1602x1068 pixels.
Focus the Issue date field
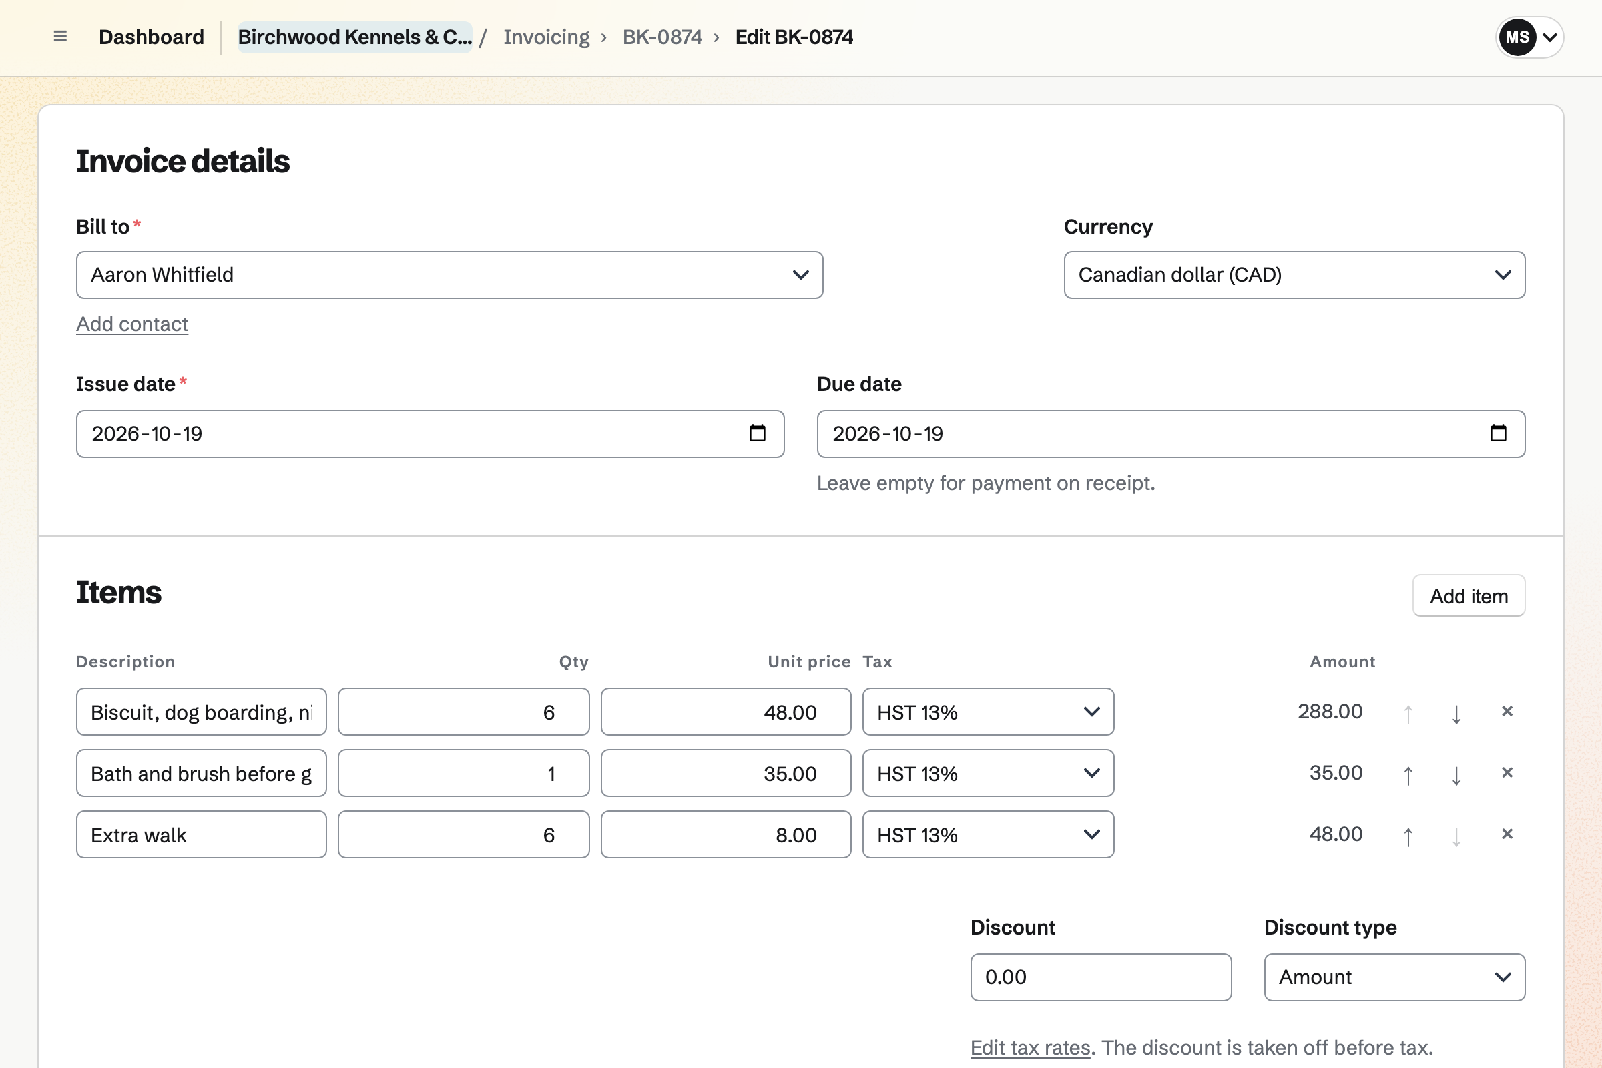tap(430, 434)
